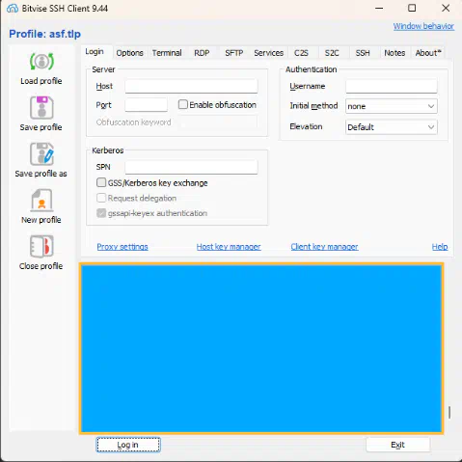
Task: Open the Elevation dropdown
Action: click(392, 127)
